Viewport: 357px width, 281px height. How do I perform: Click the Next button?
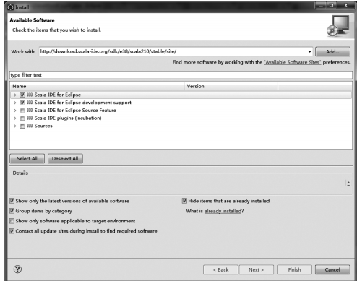(257, 269)
